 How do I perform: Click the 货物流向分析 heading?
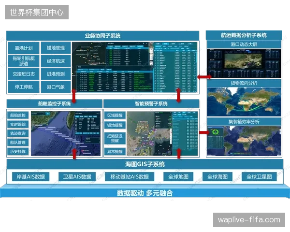click(x=244, y=83)
